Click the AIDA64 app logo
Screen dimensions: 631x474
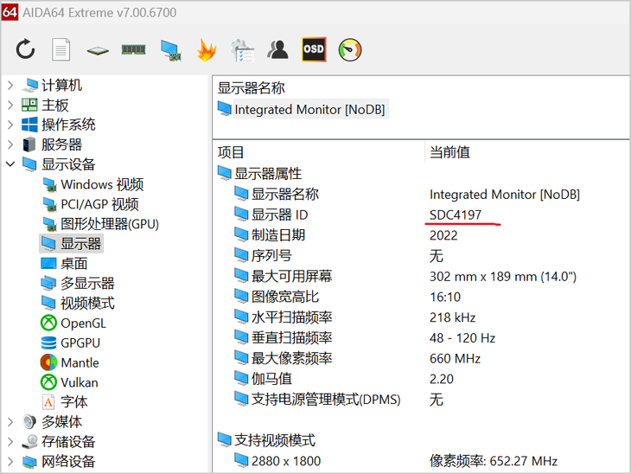pyautogui.click(x=10, y=12)
